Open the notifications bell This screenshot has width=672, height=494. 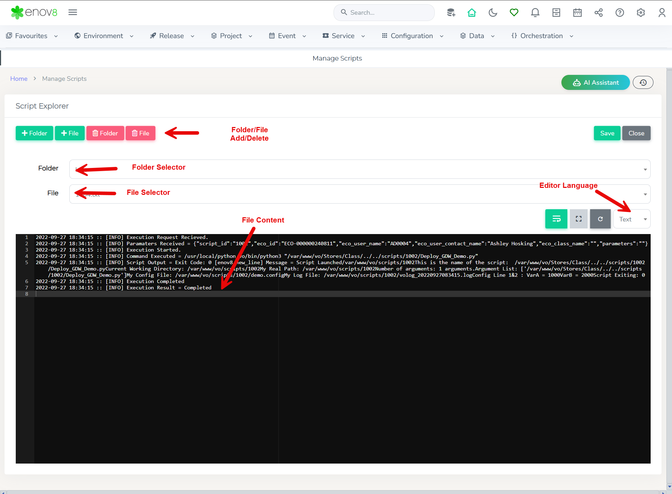tap(535, 13)
